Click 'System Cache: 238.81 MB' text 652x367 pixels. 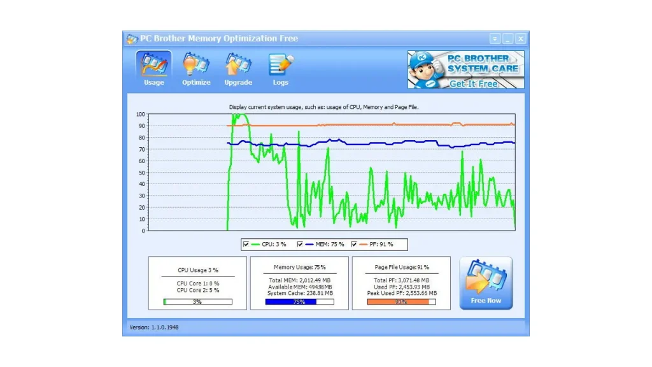(300, 293)
